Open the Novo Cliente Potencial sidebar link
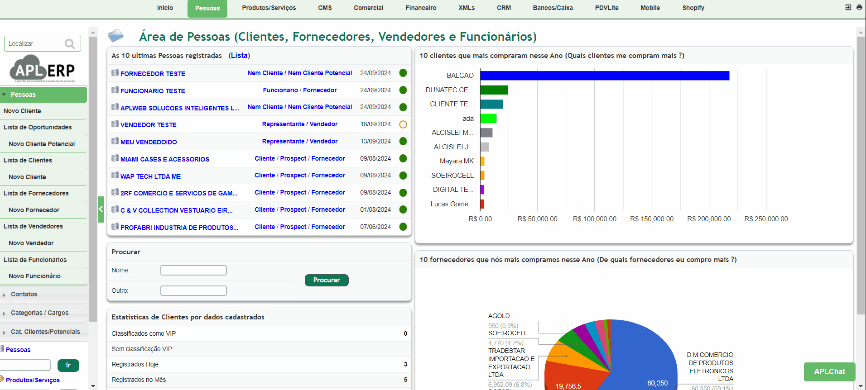This screenshot has height=390, width=866. tap(42, 144)
